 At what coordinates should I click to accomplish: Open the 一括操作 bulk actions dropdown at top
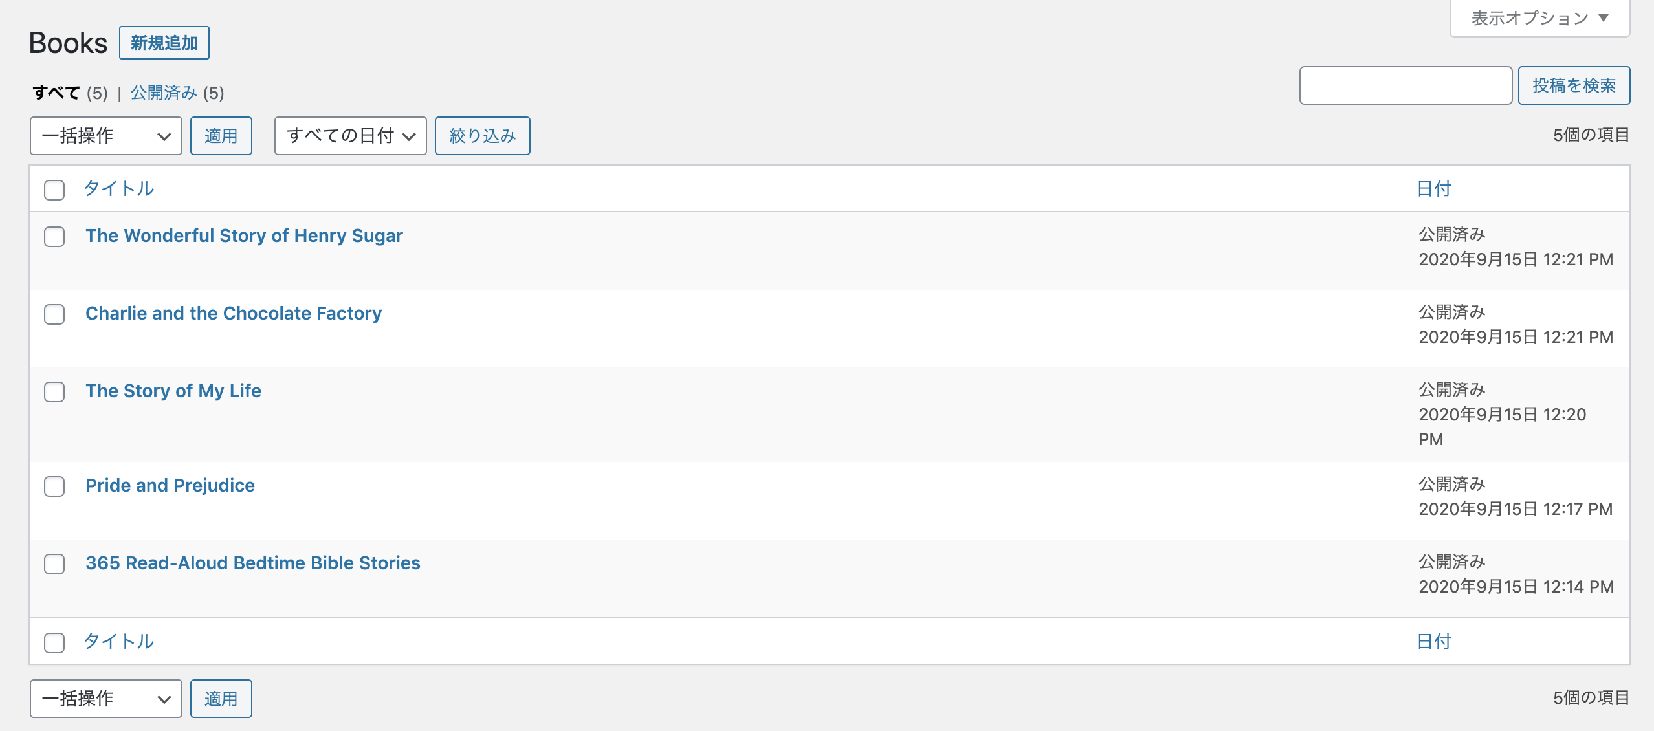105,136
